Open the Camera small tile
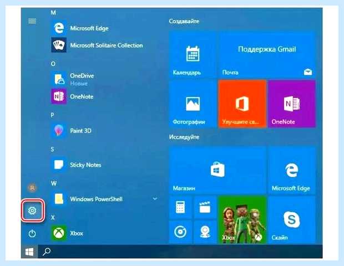Viewport: 344px width, 266px height. 205,232
